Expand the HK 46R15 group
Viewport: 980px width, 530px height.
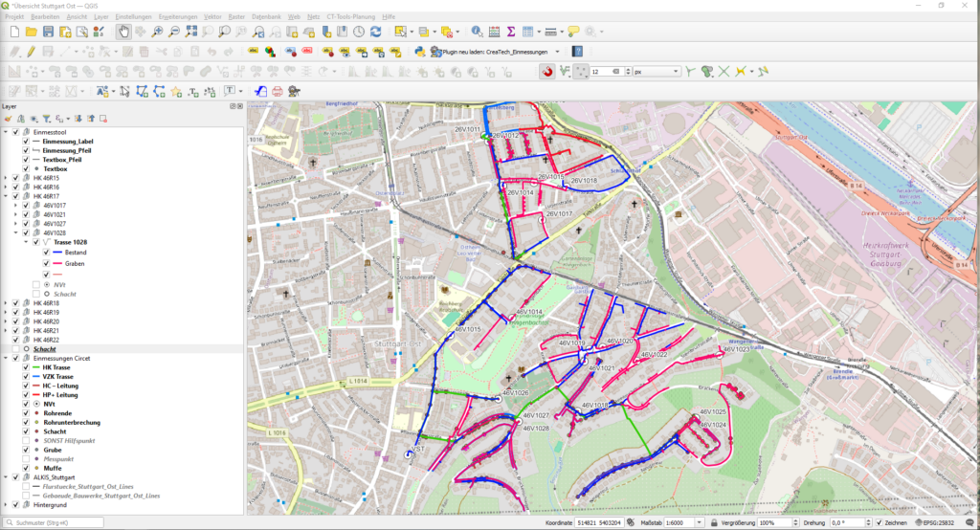click(6, 178)
